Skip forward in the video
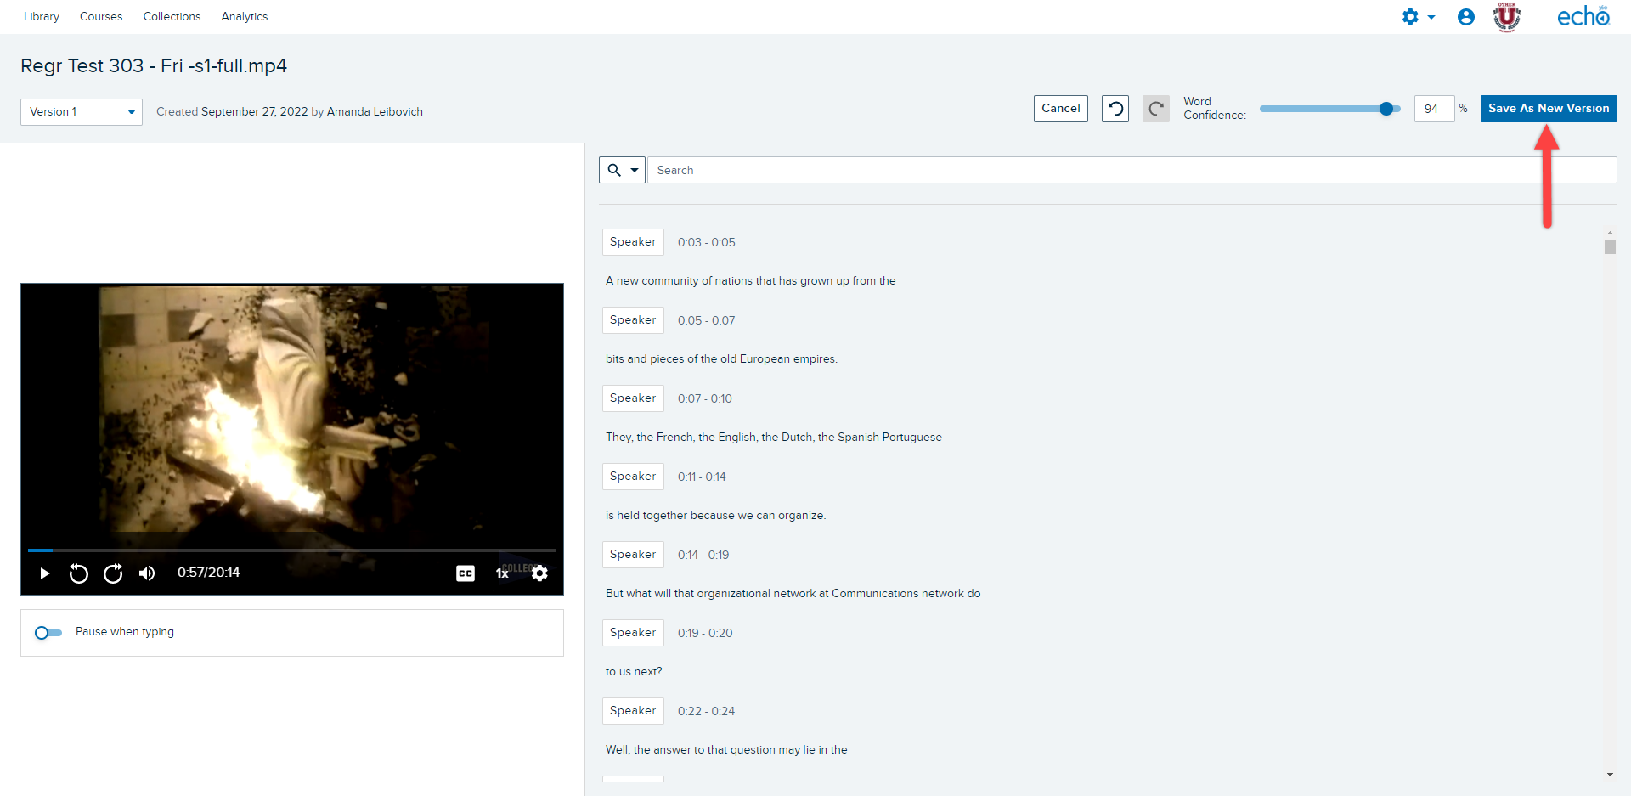The width and height of the screenshot is (1631, 796). (113, 573)
